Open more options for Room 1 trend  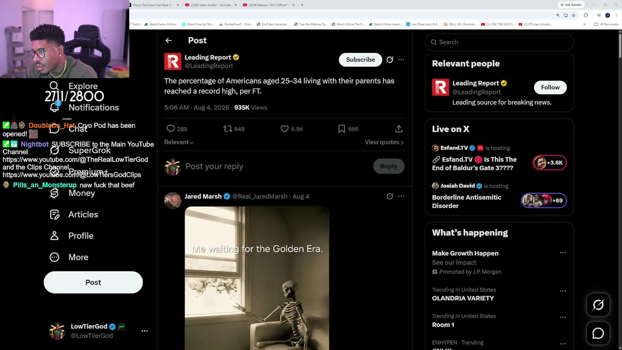pos(563,317)
